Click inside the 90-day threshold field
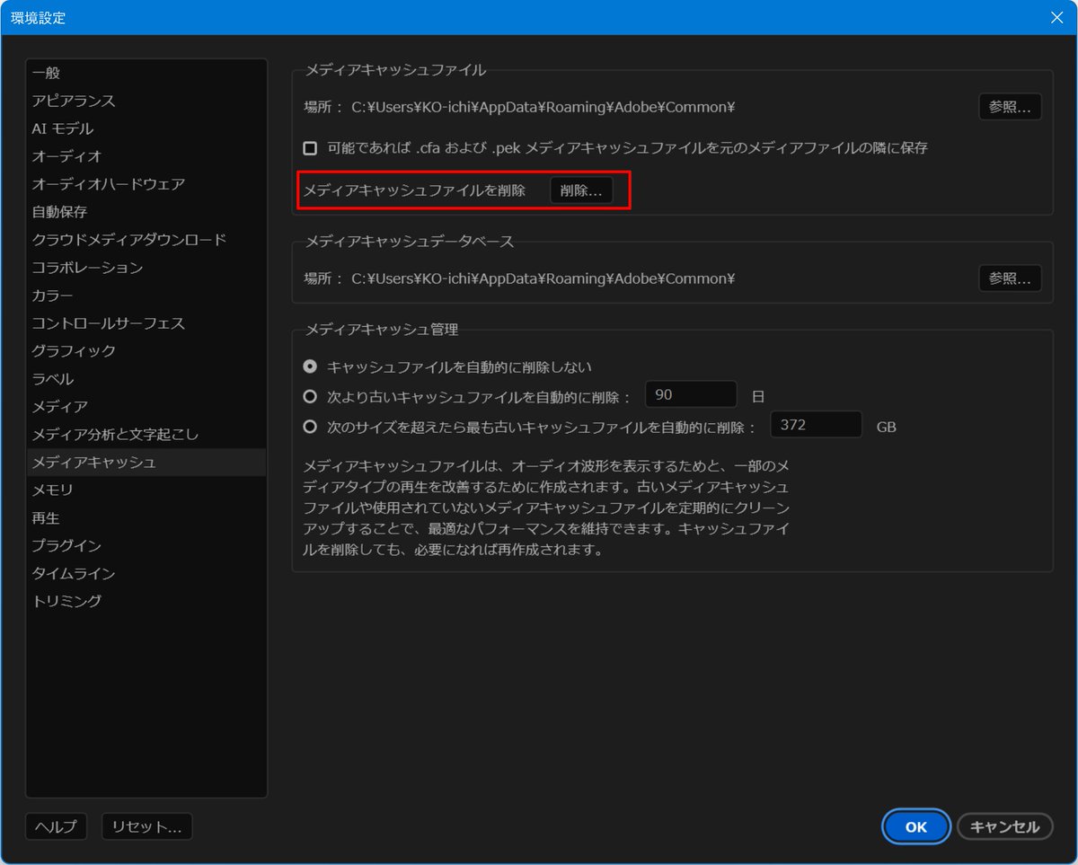Viewport: 1078px width, 865px height. pos(691,394)
